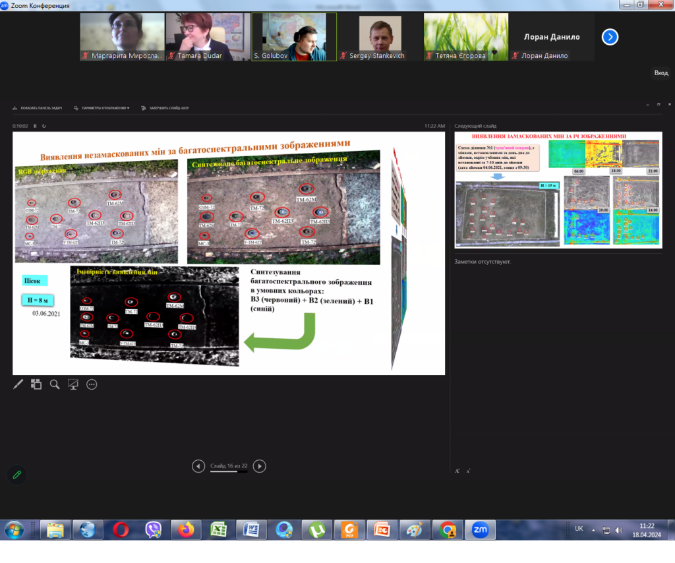Click the next slide preview thumbnail
This screenshot has height=563, width=675.
click(x=558, y=191)
